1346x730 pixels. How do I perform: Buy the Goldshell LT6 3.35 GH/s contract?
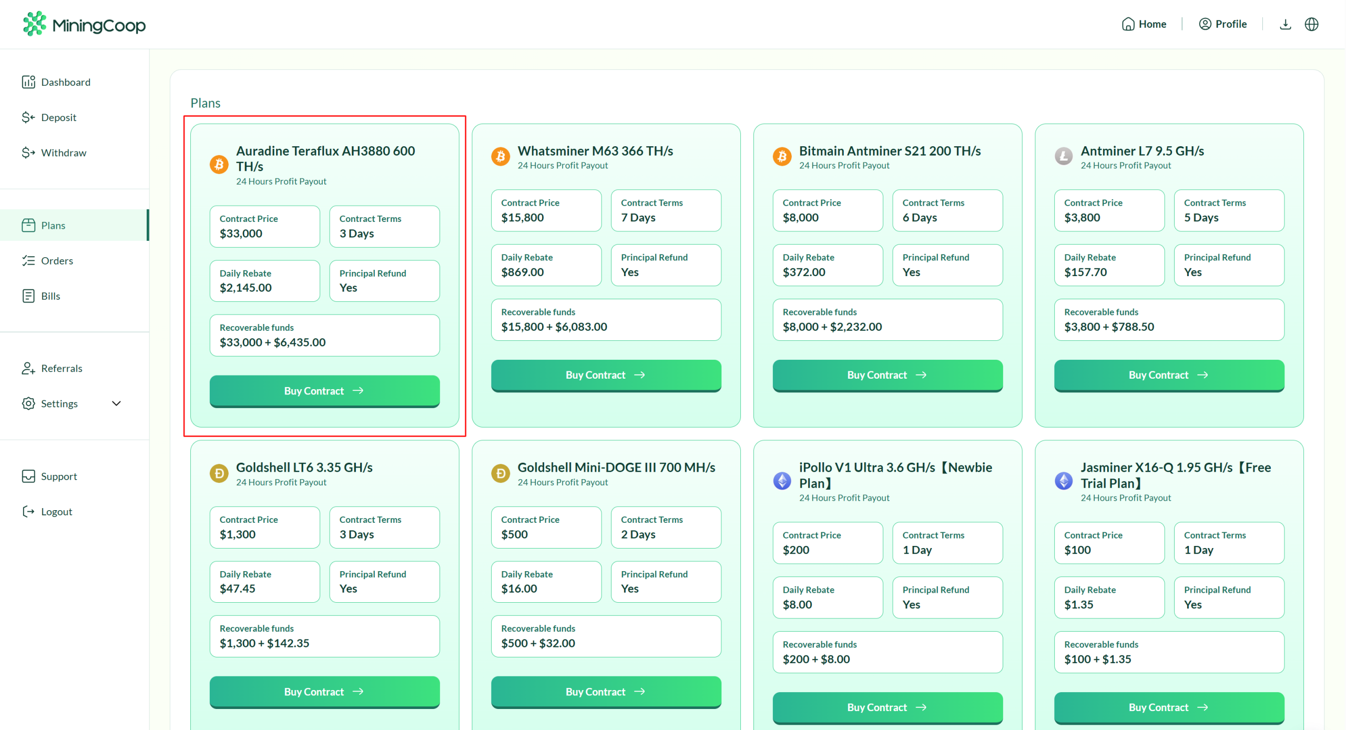[x=324, y=692]
